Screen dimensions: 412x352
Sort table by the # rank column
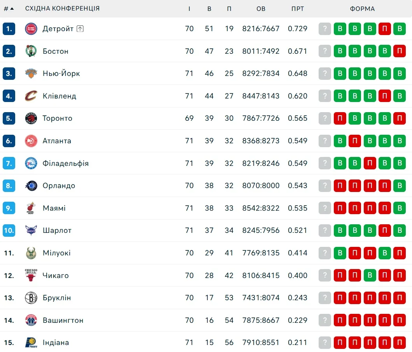pyautogui.click(x=9, y=9)
